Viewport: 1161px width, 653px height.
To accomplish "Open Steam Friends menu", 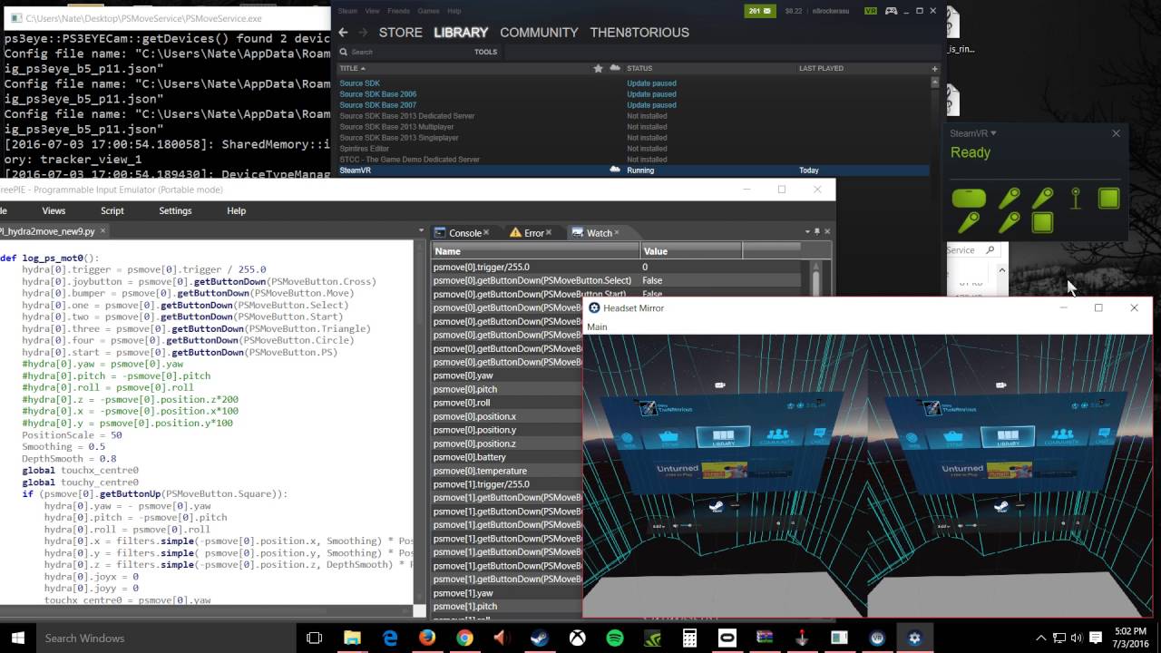I will click(398, 11).
